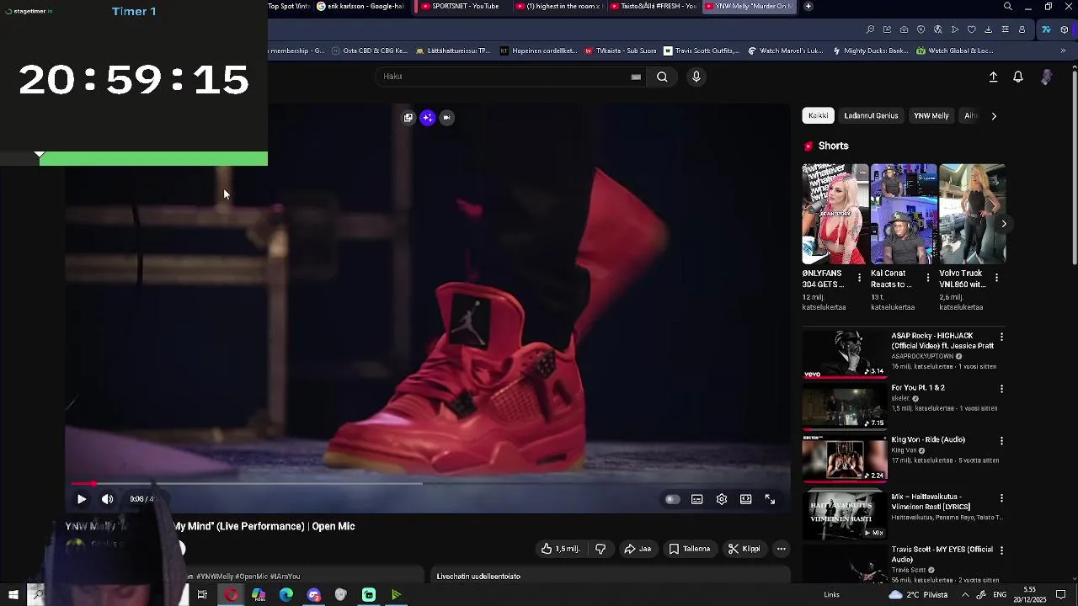Switch to SPORTSNET - YouTube tab

pyautogui.click(x=460, y=7)
